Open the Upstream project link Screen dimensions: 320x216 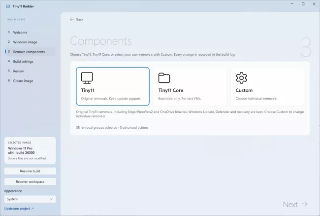pyautogui.click(x=19, y=209)
